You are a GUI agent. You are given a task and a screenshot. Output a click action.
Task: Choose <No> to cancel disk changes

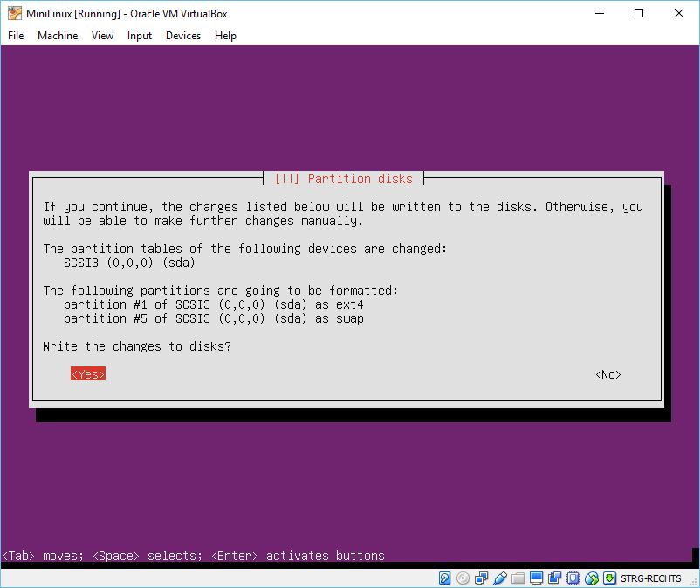pos(608,374)
